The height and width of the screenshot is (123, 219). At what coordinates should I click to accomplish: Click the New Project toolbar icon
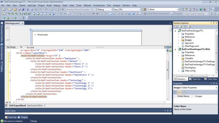click(4, 10)
